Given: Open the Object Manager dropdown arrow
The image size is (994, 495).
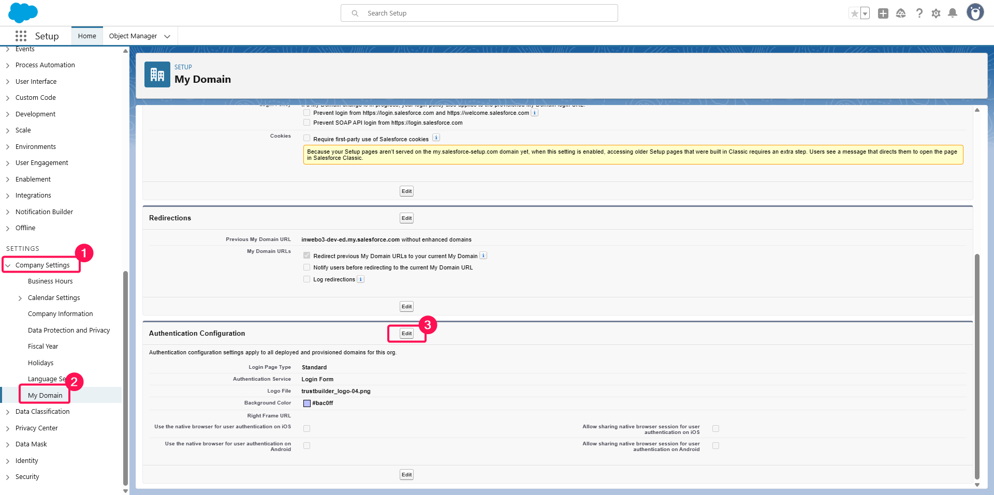Looking at the screenshot, I should click(167, 36).
